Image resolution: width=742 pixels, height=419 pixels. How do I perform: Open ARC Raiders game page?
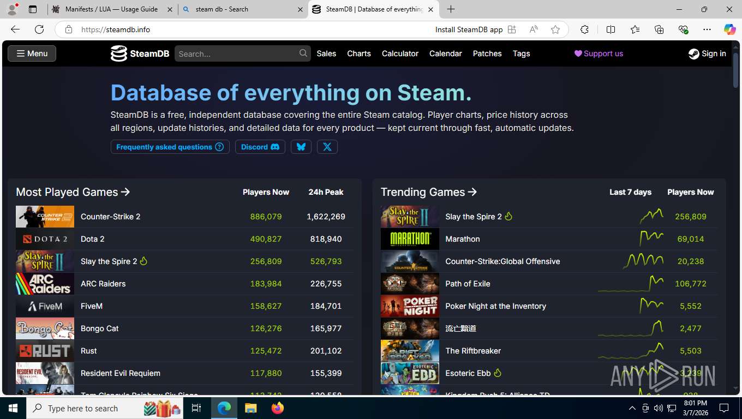103,284
